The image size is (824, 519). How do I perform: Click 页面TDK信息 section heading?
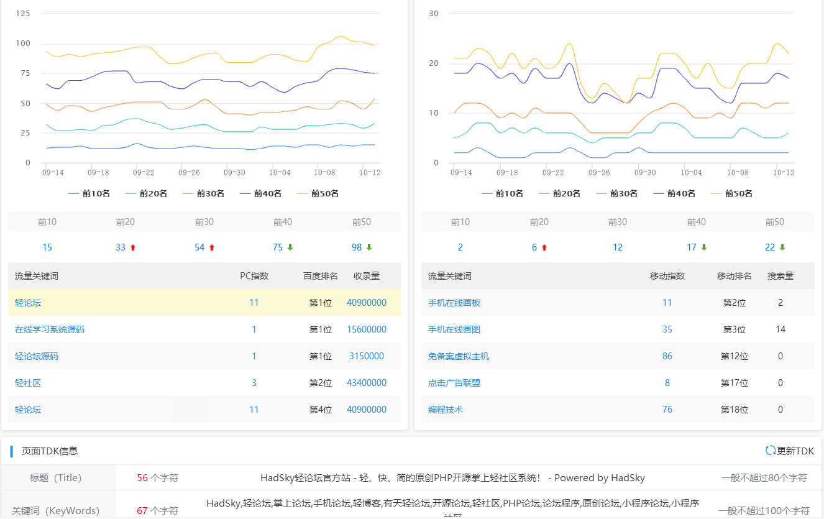coord(50,451)
